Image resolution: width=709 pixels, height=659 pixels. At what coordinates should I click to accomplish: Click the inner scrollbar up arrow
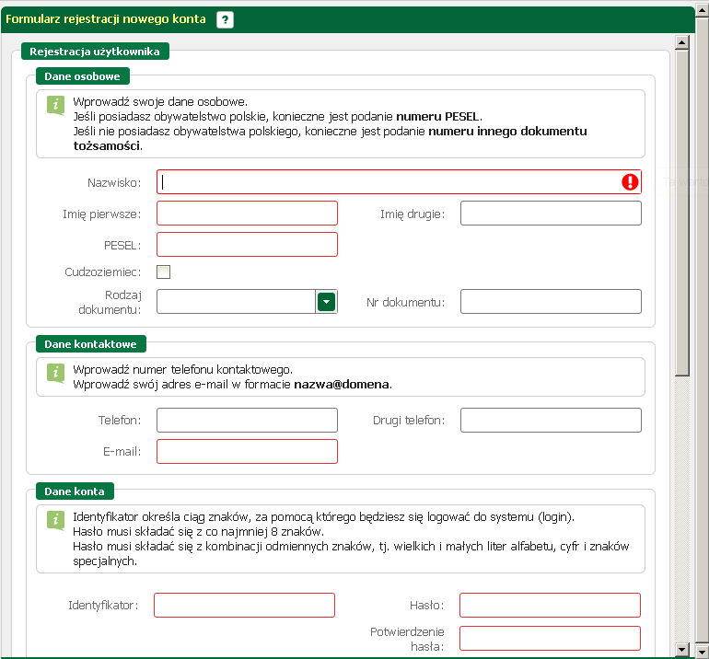682,42
